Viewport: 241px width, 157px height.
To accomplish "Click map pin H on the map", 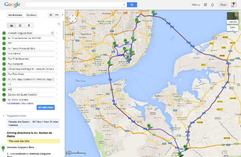I will tap(125, 41).
